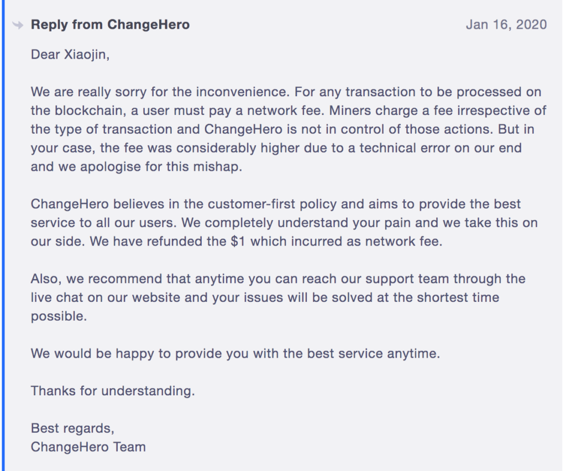Image resolution: width=566 pixels, height=471 pixels.
Task: Click the "Dear Xiaojin," greeting line
Action: pyautogui.click(x=70, y=55)
